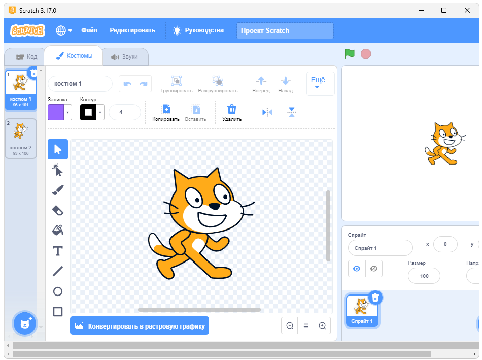Switch to the Код tab
482x360 pixels.
pos(26,57)
